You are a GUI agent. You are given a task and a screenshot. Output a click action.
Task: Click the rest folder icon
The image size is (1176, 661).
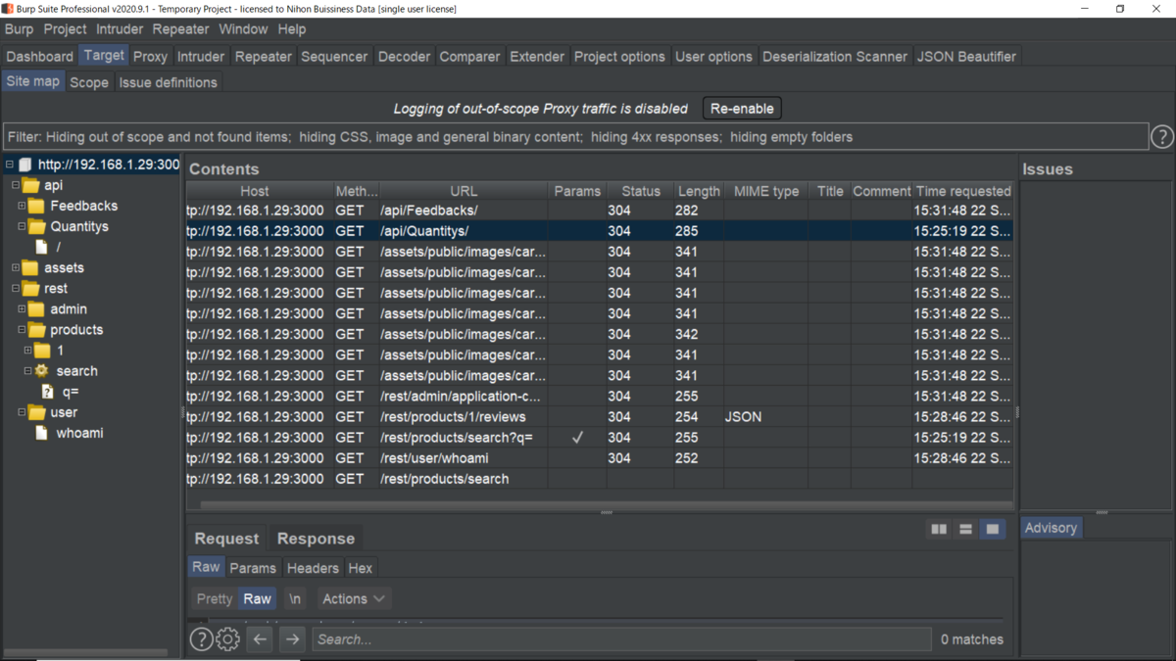pos(30,288)
